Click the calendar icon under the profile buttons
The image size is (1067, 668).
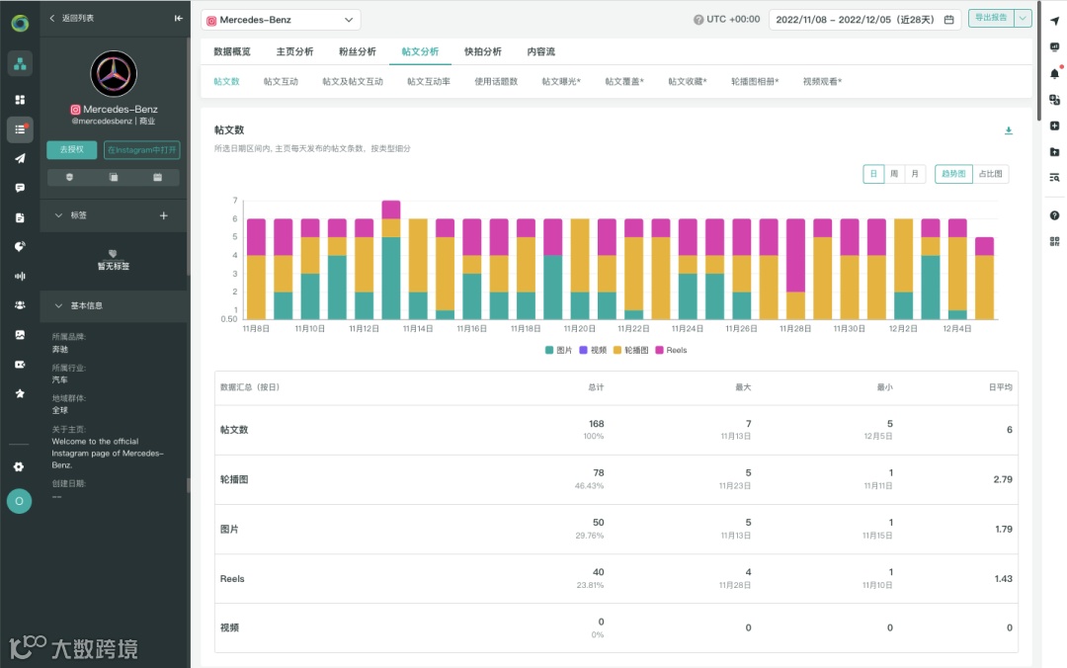click(x=157, y=177)
